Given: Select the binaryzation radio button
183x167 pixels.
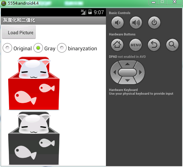Looking at the screenshot, I should coord(77,48).
